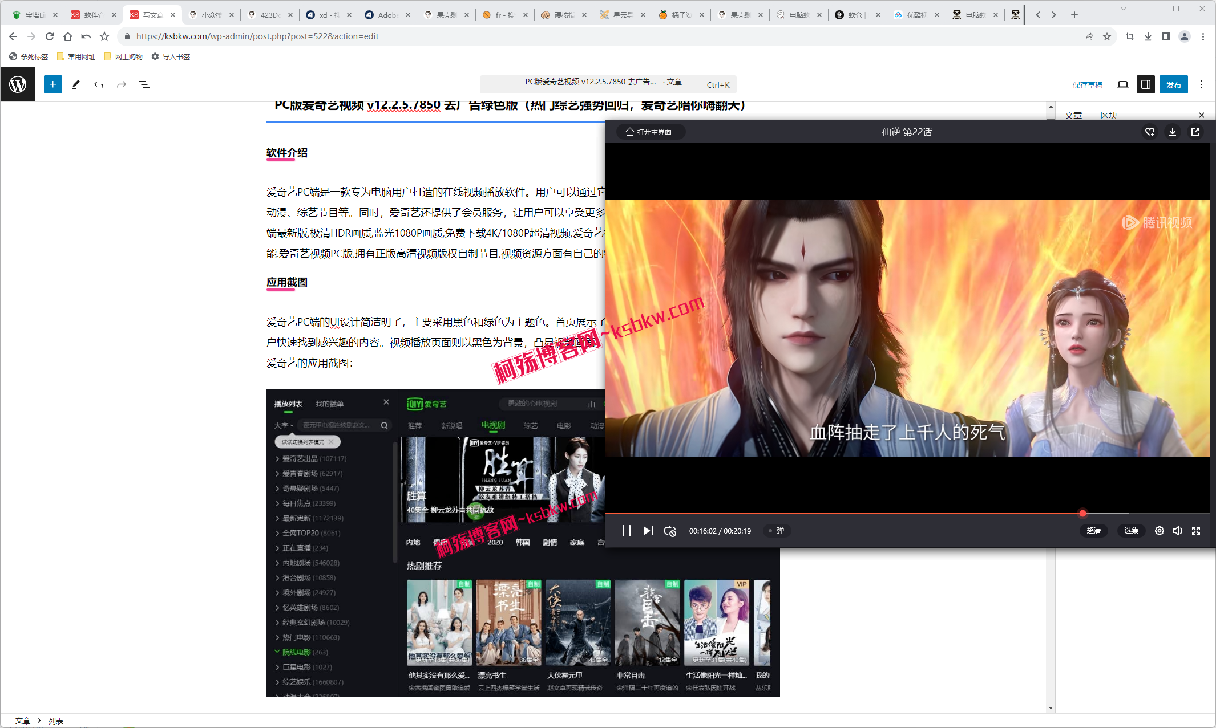Click the 文章 breadcrumb at the bottom

click(23, 721)
